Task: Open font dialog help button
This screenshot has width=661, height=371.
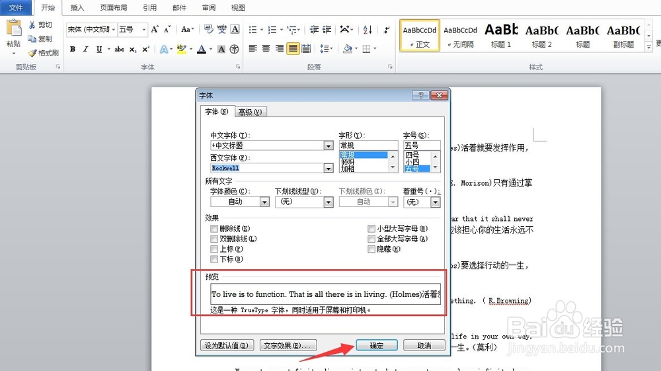Action: pos(420,95)
